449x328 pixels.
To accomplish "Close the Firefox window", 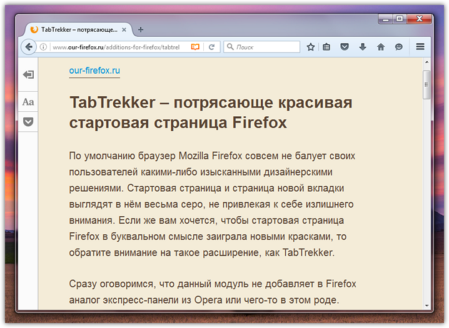I will [419, 19].
